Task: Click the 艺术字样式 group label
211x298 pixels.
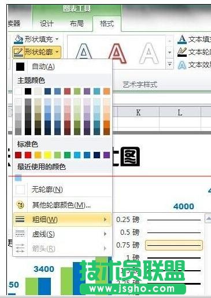Action: pos(140,85)
